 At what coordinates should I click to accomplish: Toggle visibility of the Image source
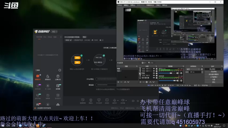point(154,73)
